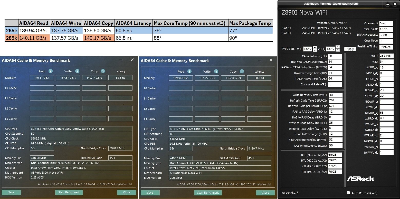The height and width of the screenshot is (199, 400).
Task: Click the tRCDW value field
Action: 335,67
